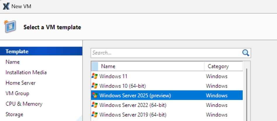The width and height of the screenshot is (277, 121).
Task: Select Windows Server 2025 (preview) template
Action: (x=167, y=95)
